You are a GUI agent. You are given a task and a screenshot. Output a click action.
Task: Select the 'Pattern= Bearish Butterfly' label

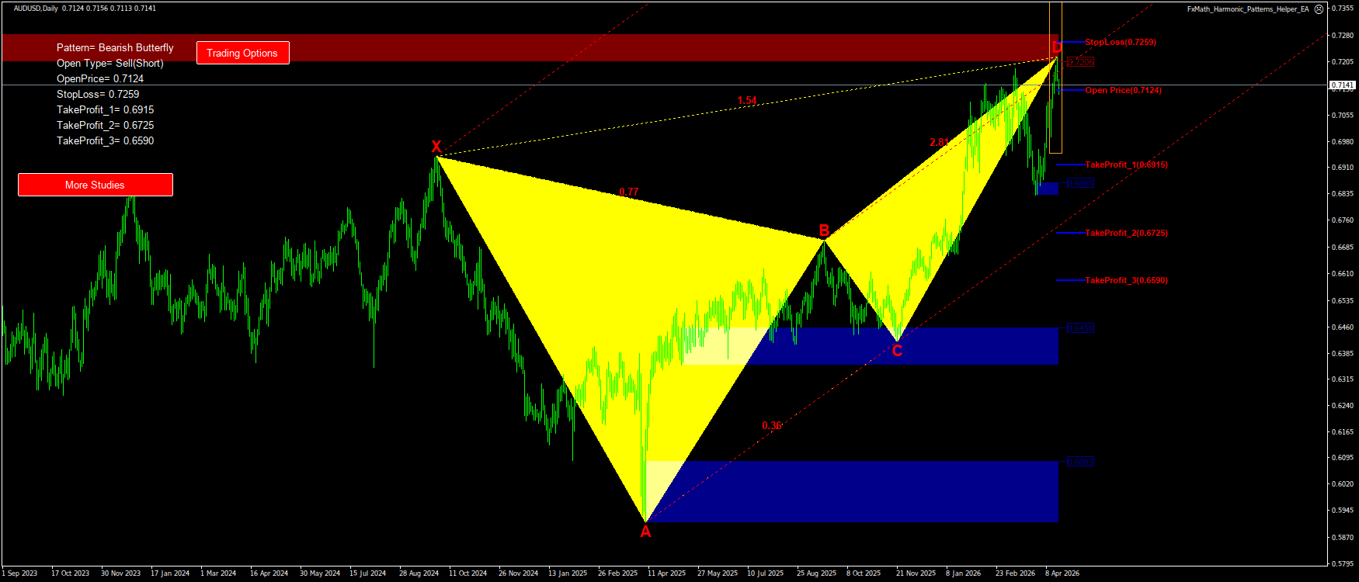point(115,47)
